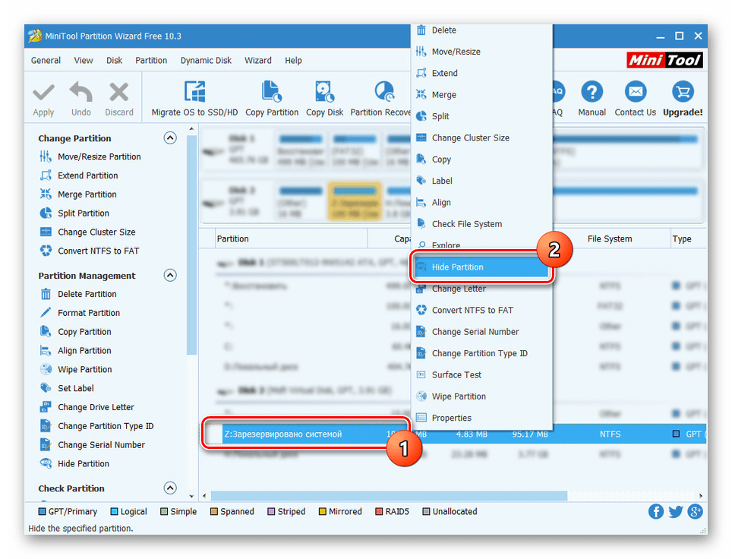The width and height of the screenshot is (732, 559).
Task: Choose Surface Test in context menu
Action: (481, 374)
